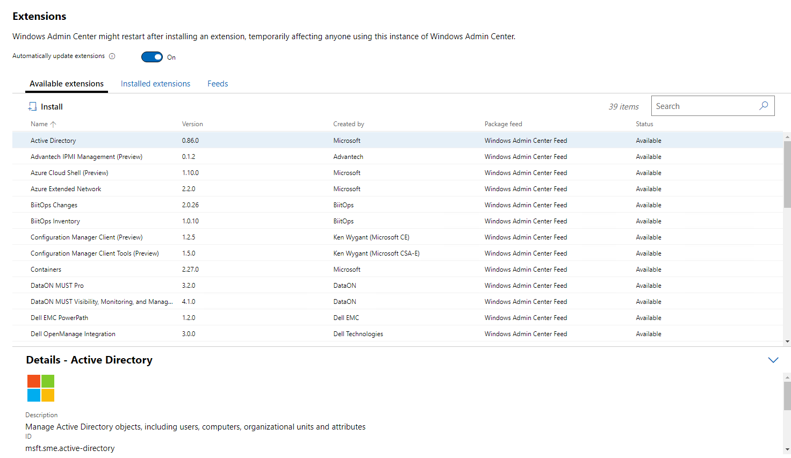Switch to the Installed extensions tab

click(x=155, y=83)
